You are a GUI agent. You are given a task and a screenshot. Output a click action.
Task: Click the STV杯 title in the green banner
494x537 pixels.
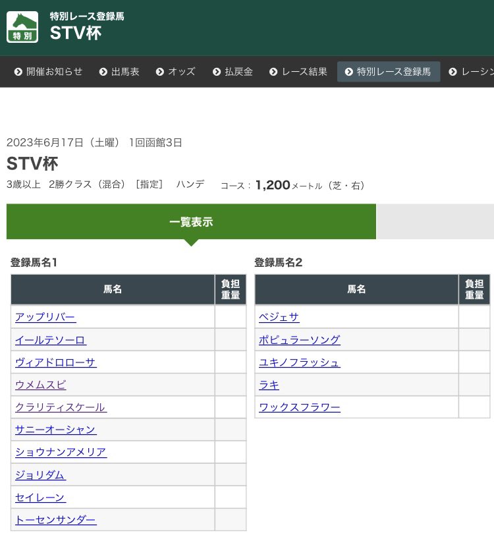pos(76,33)
